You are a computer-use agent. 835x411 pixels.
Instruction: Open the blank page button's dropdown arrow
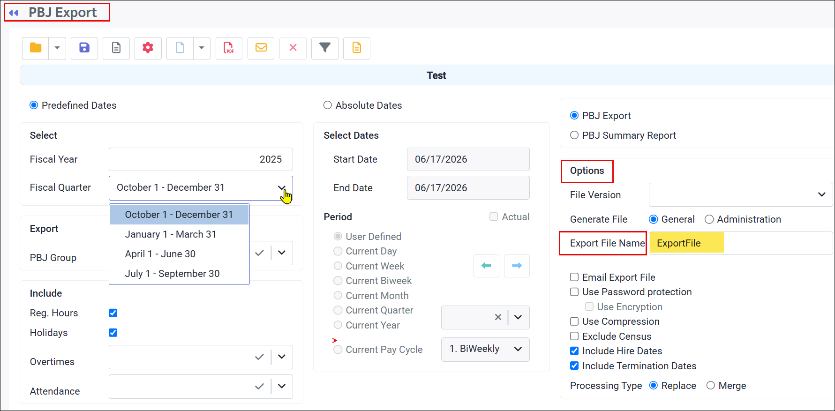pos(202,48)
